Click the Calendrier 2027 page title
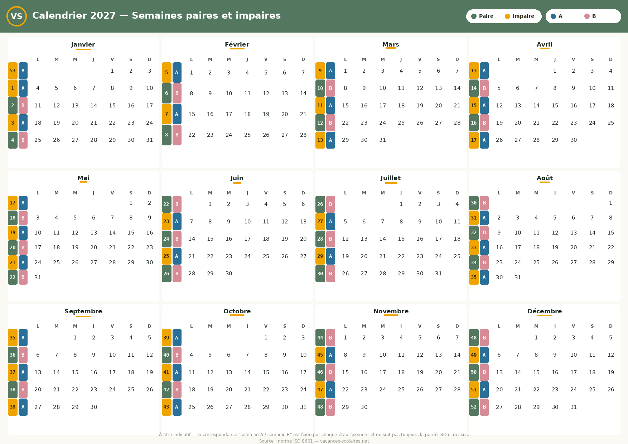 [x=156, y=15]
